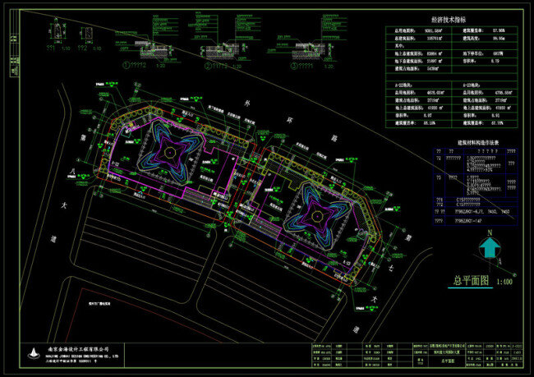Click the road label '道' on the lower right

click(x=355, y=329)
